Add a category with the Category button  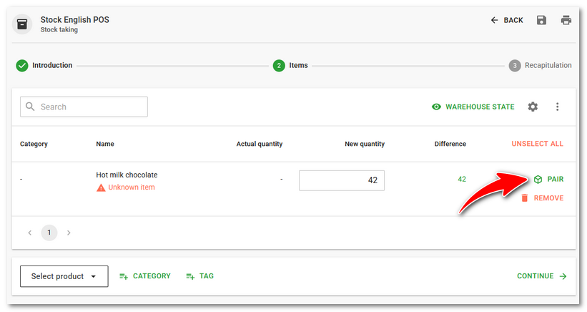point(145,276)
